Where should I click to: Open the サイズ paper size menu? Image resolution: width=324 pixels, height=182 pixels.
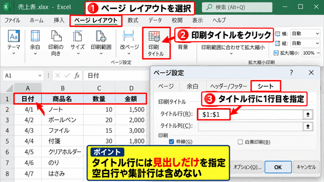pos(77,42)
